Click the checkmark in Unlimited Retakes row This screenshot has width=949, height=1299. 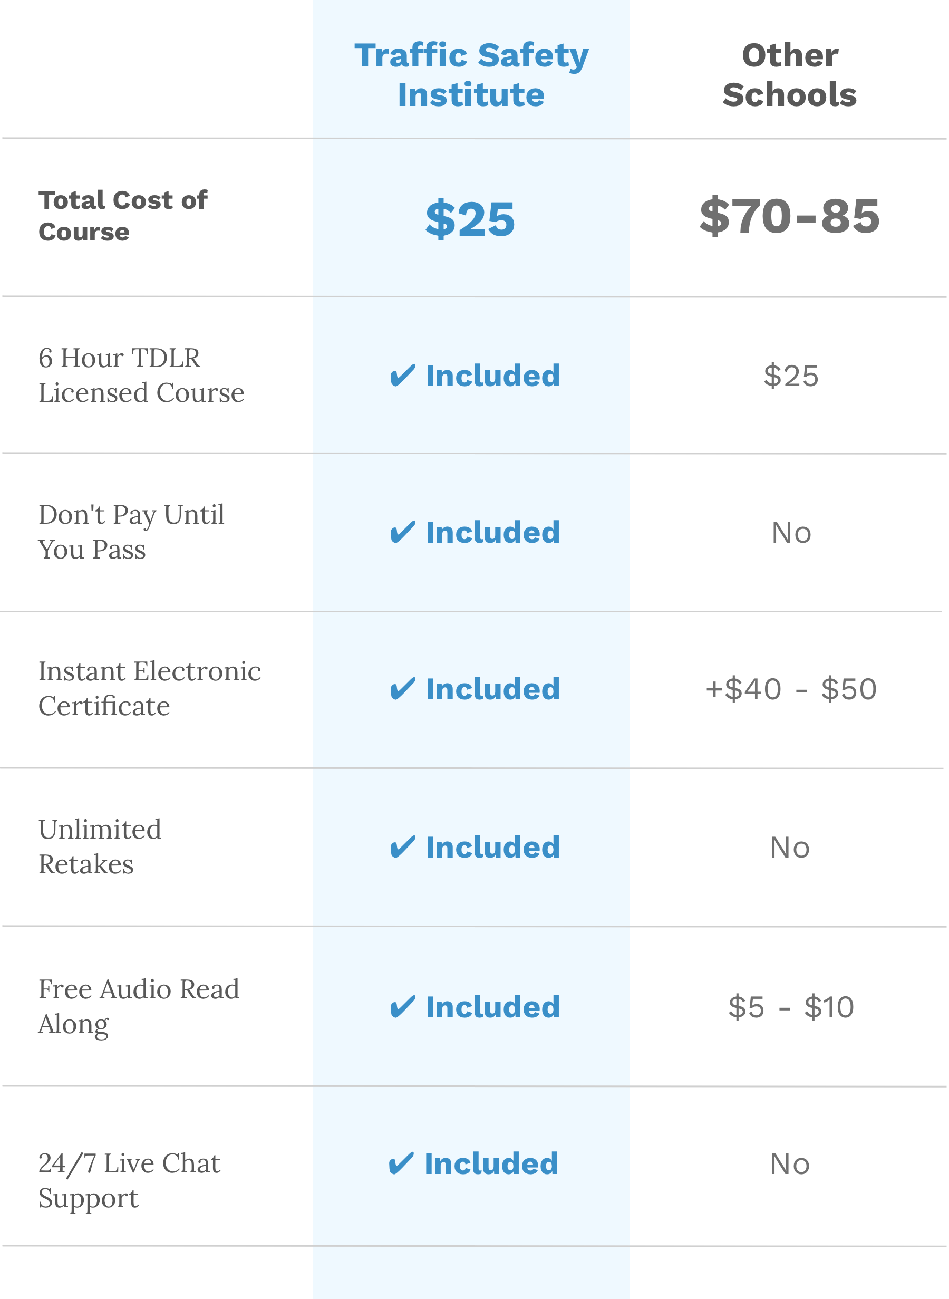[x=403, y=848]
